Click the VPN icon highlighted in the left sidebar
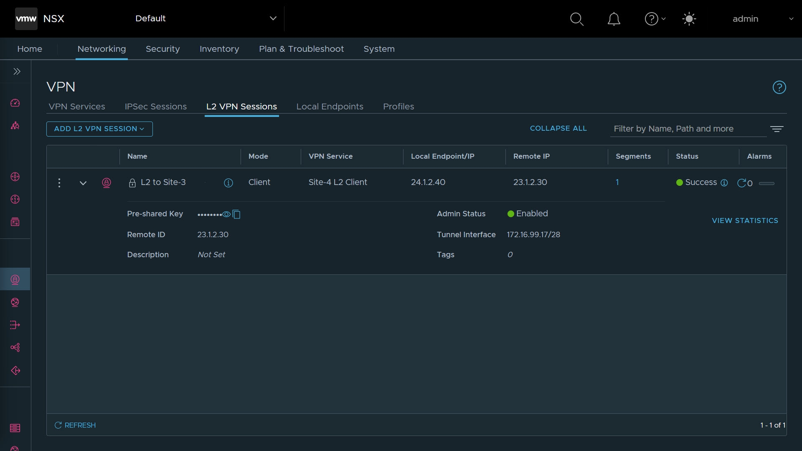 coord(15,279)
